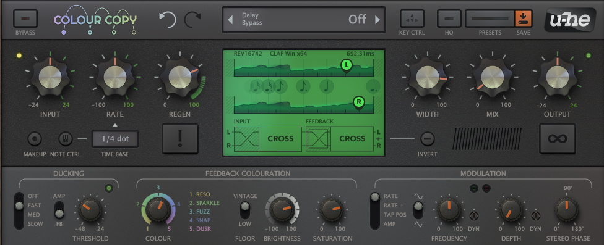Choose the sine waveform icon

(x=418, y=196)
